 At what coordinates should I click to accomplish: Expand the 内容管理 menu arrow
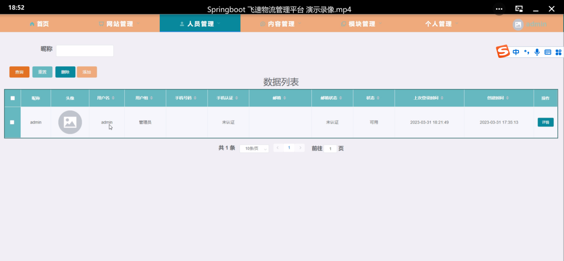300,24
